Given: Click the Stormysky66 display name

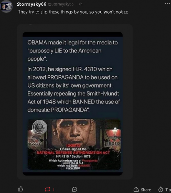Looking at the screenshot, I should pyautogui.click(x=32, y=4).
